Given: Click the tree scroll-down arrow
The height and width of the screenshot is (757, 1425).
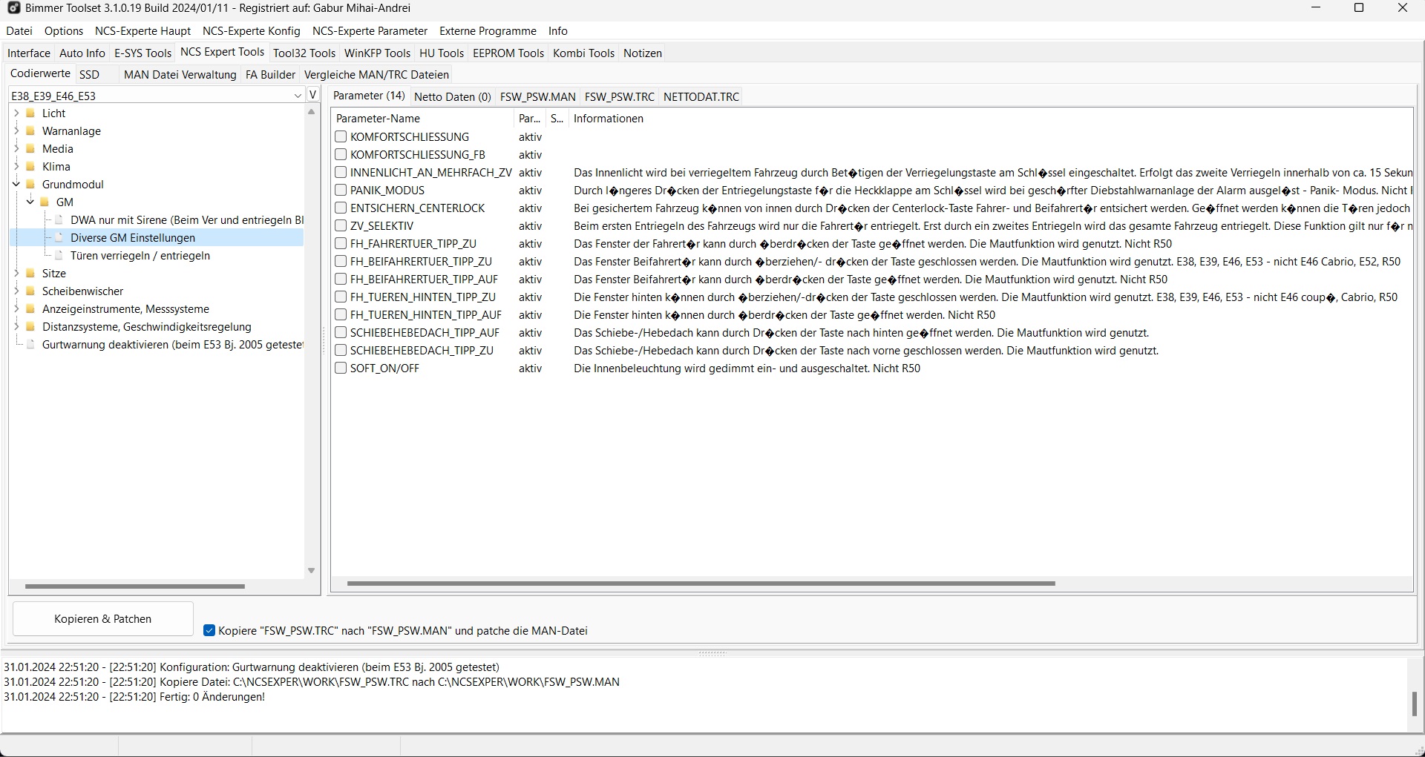Looking at the screenshot, I should (311, 571).
